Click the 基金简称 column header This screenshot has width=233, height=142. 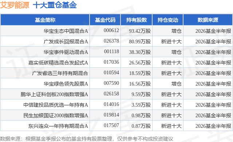pyautogui.click(x=45, y=20)
